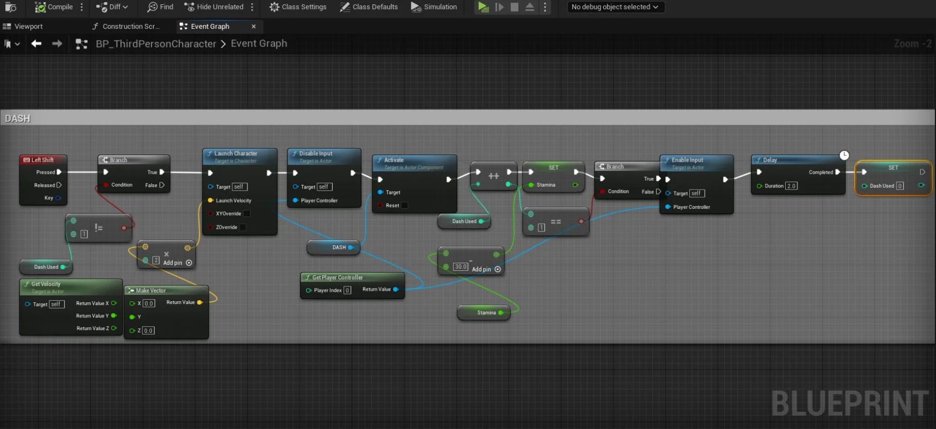This screenshot has width=936, height=429.
Task: Edit the Make Vector Z value
Action: pyautogui.click(x=149, y=331)
